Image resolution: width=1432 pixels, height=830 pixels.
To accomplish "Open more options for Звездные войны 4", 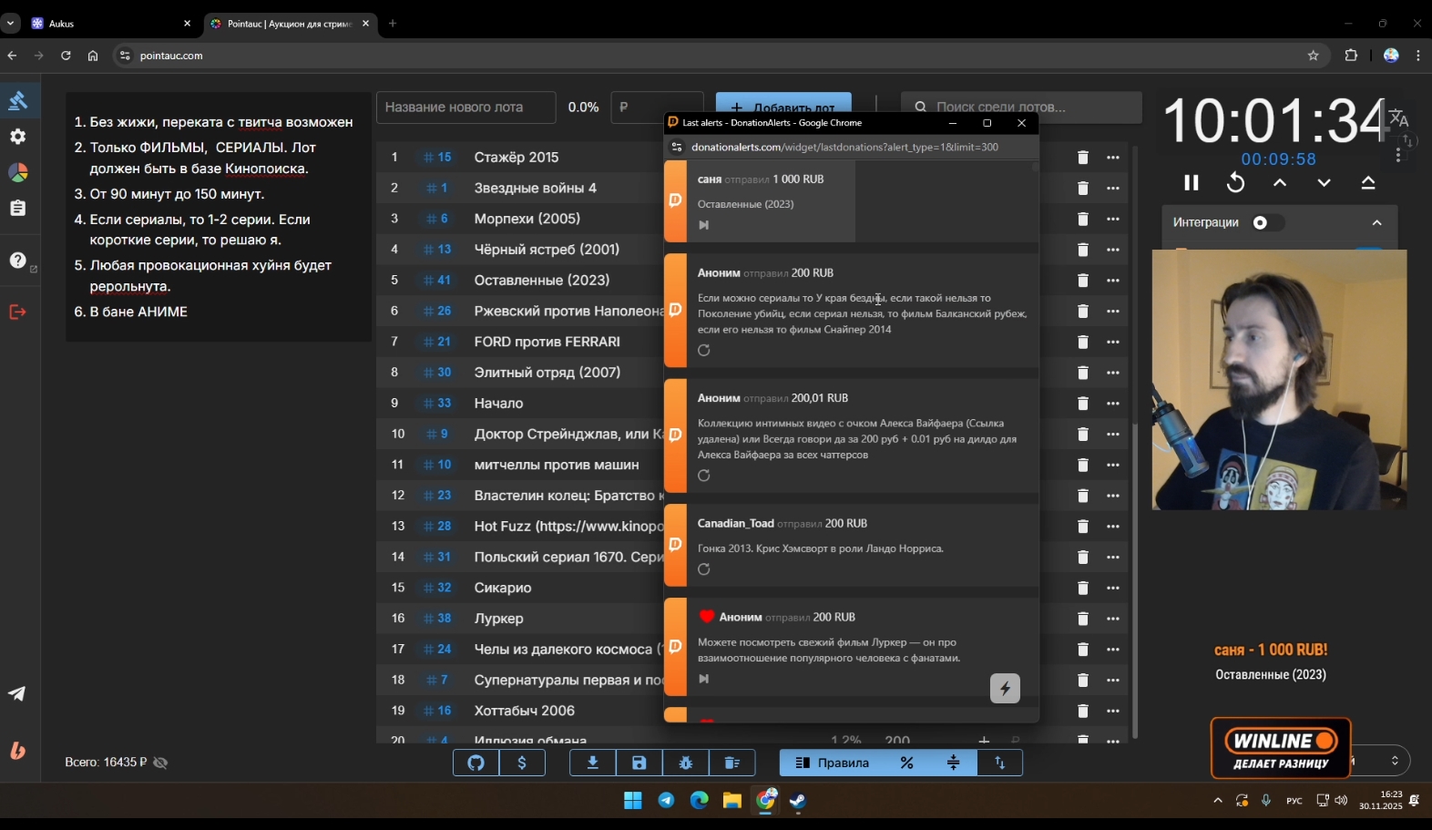I will tap(1113, 189).
